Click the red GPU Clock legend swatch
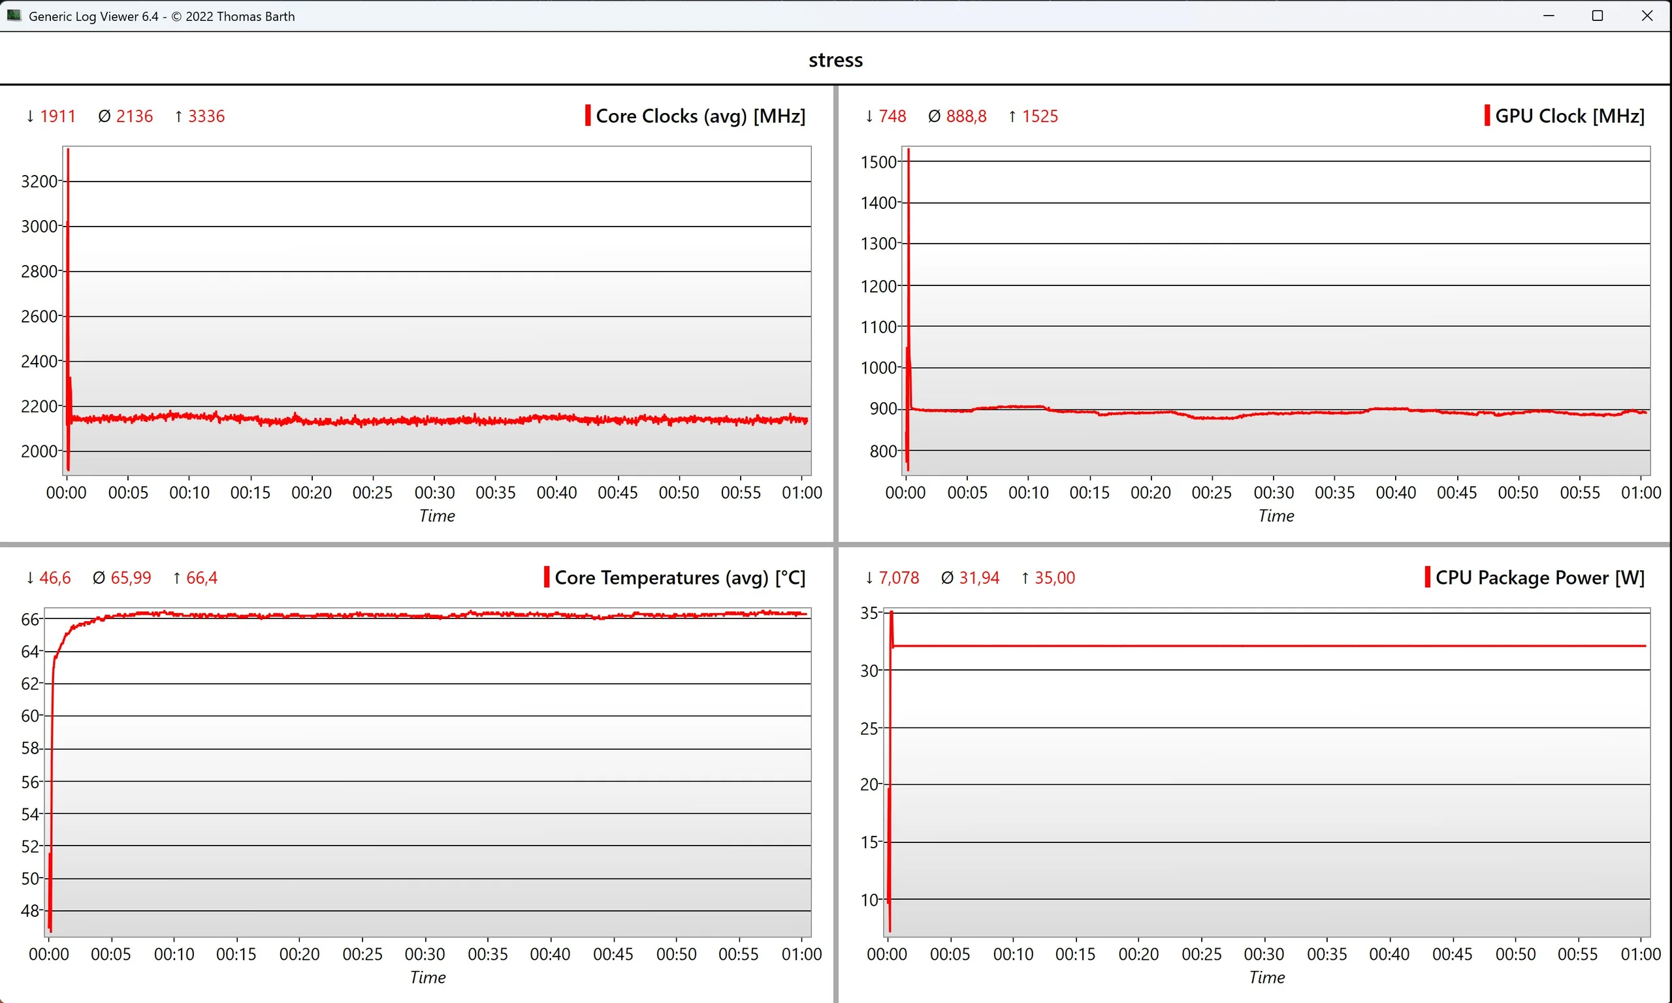 pos(1487,116)
